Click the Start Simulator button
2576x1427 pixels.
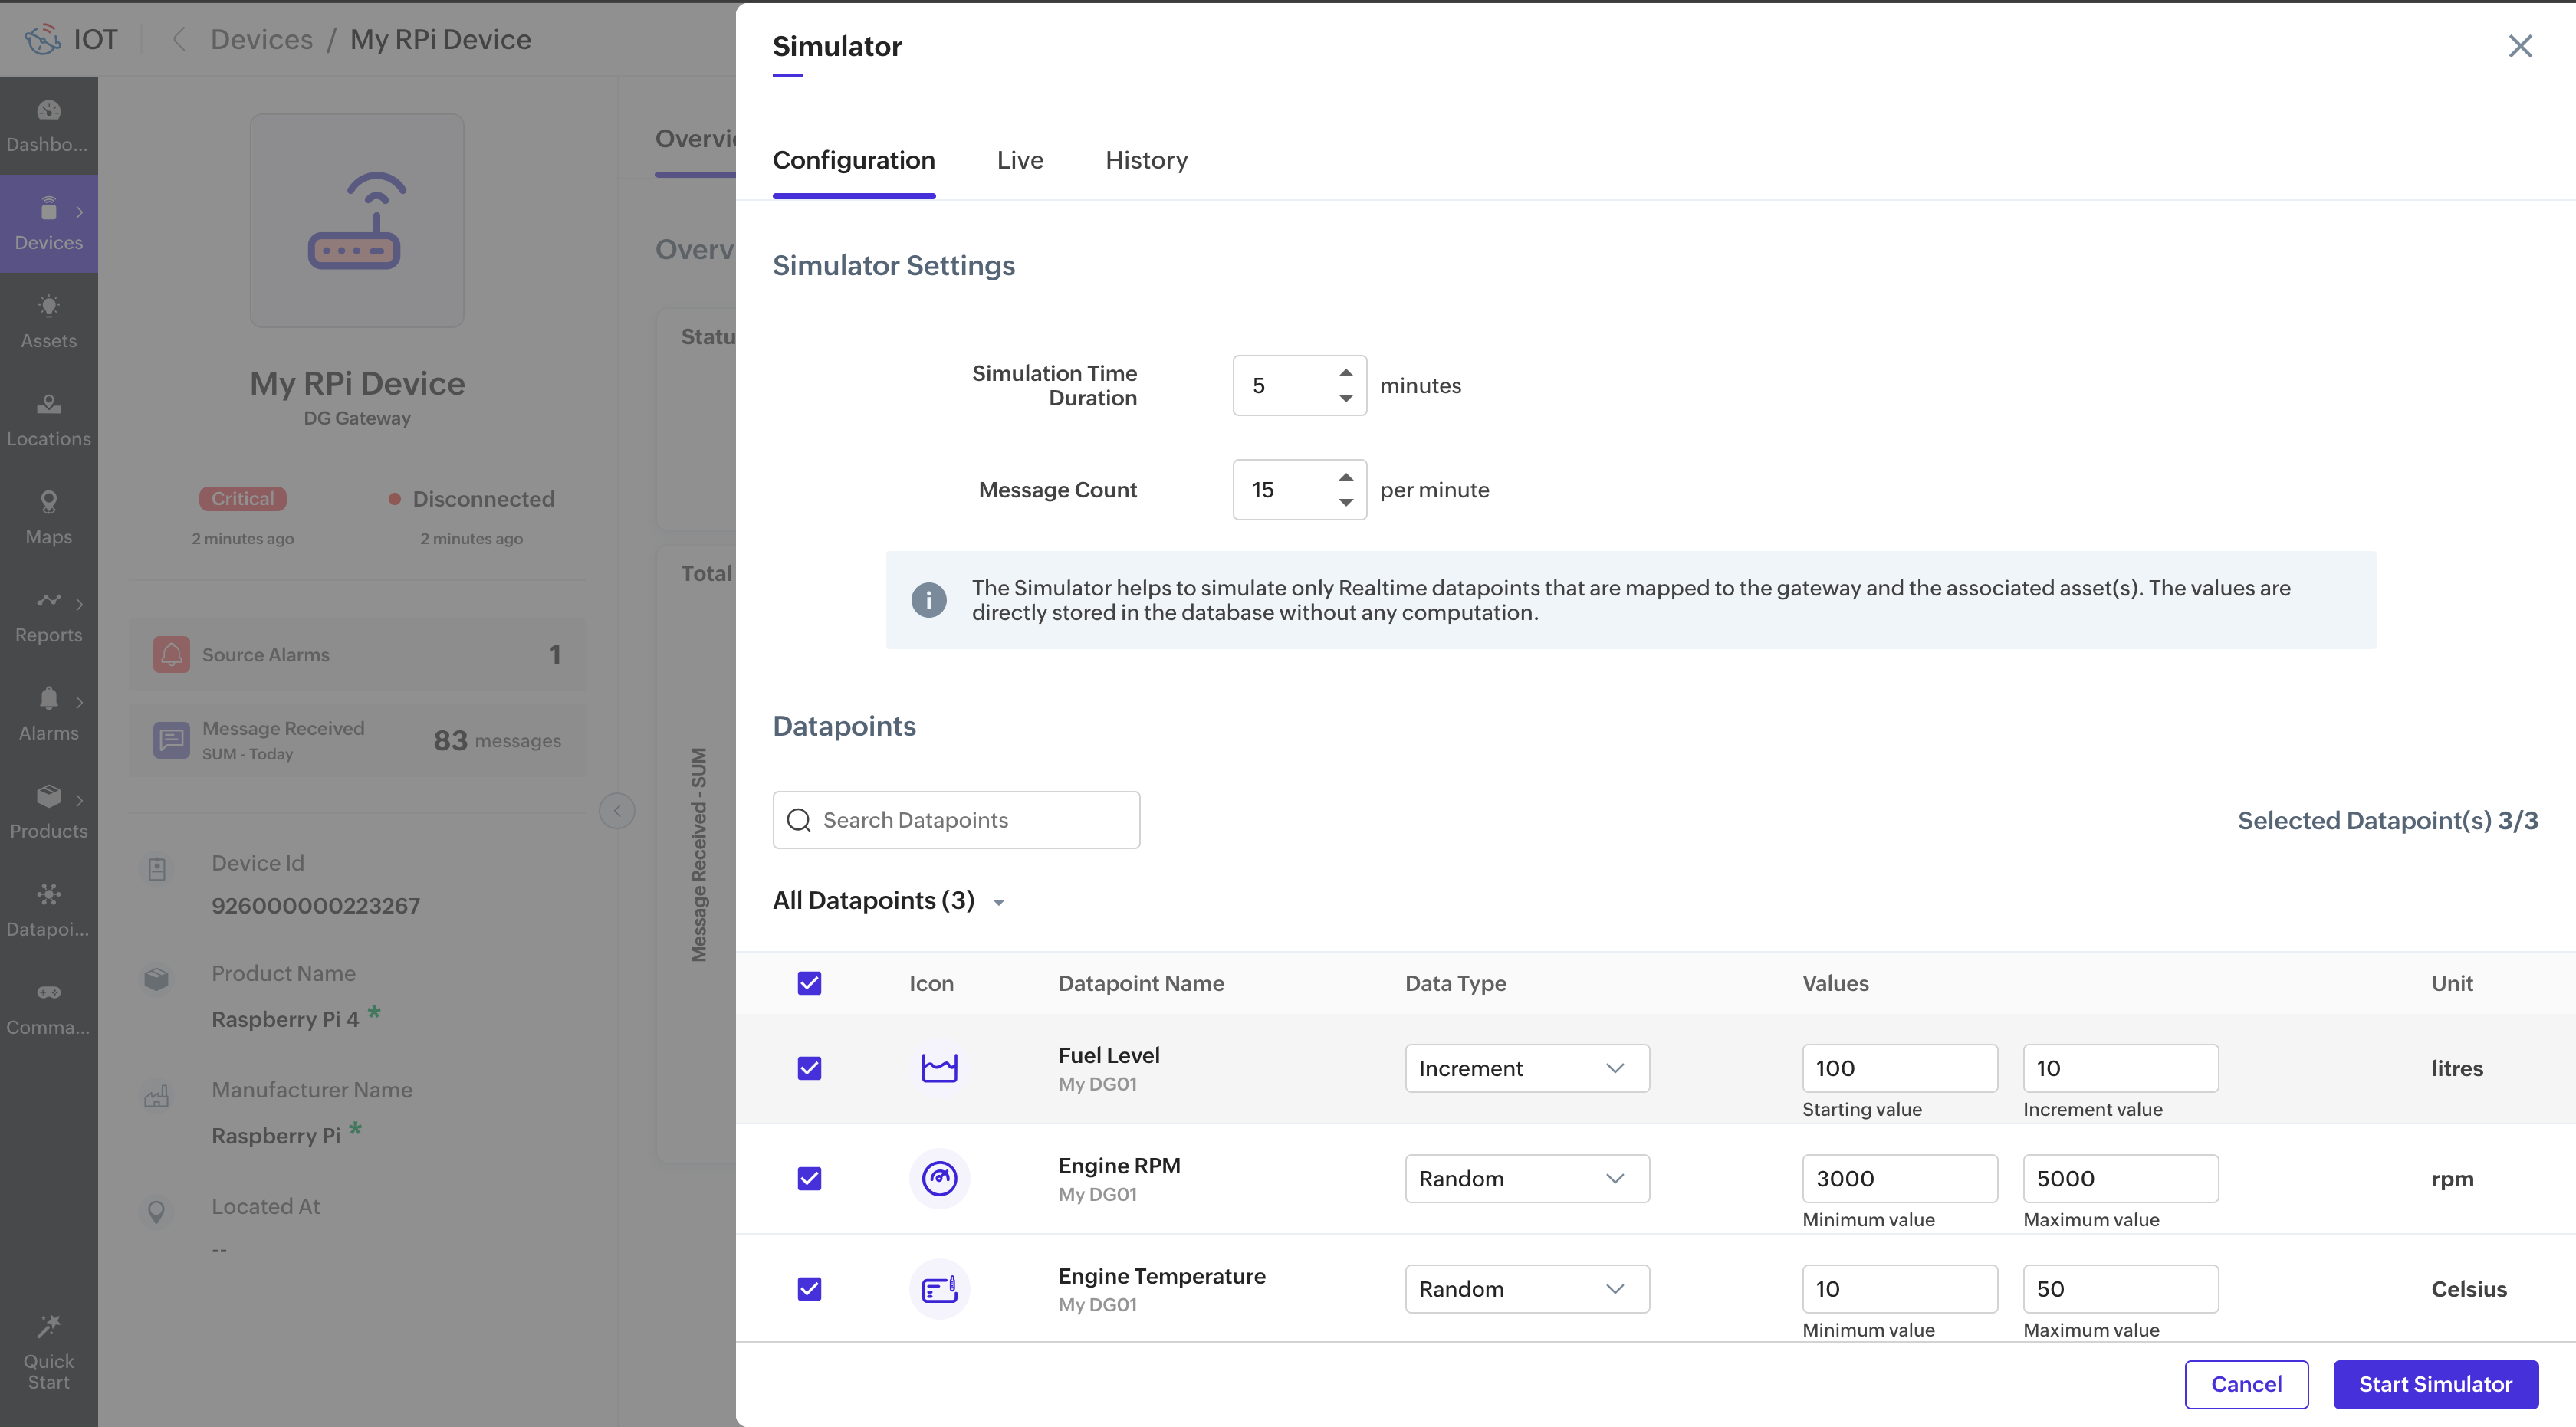point(2435,1384)
